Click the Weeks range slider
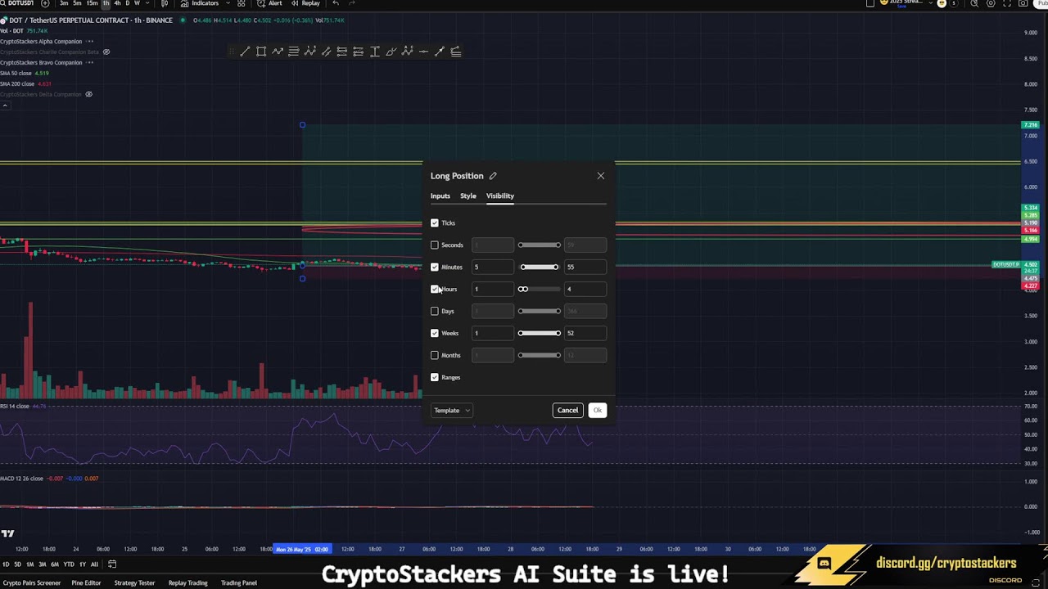This screenshot has width=1048, height=589. coord(540,333)
